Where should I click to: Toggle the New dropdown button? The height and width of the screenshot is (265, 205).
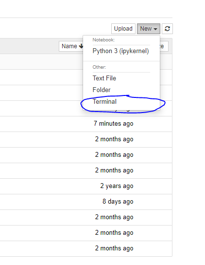coord(149,29)
